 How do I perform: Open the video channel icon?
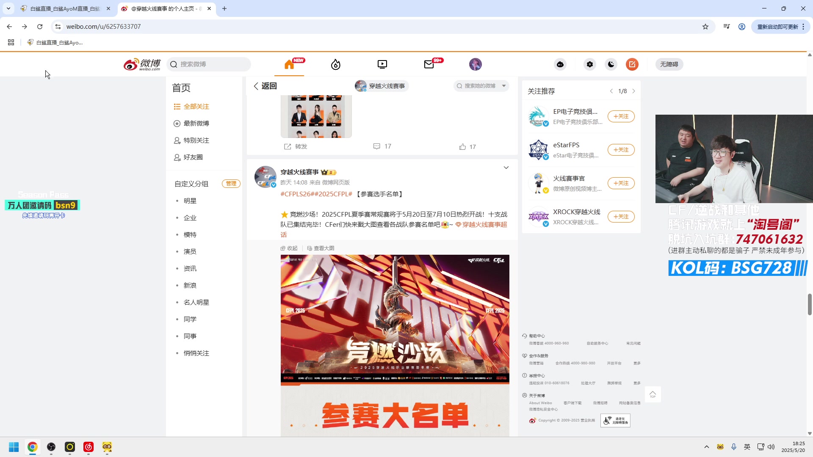coord(382,64)
